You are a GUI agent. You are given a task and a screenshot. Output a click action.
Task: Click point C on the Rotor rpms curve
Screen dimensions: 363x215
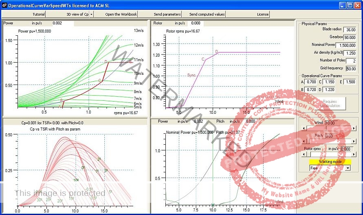point(203,59)
